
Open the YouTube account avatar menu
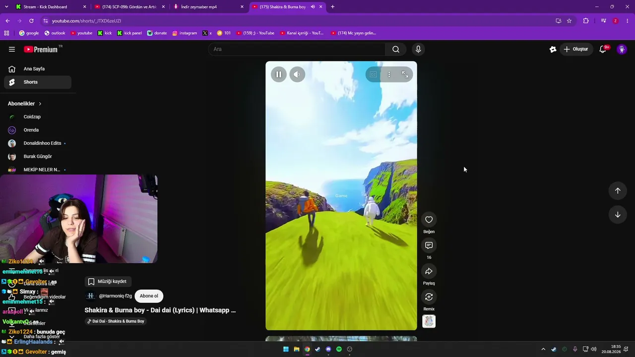[622, 49]
